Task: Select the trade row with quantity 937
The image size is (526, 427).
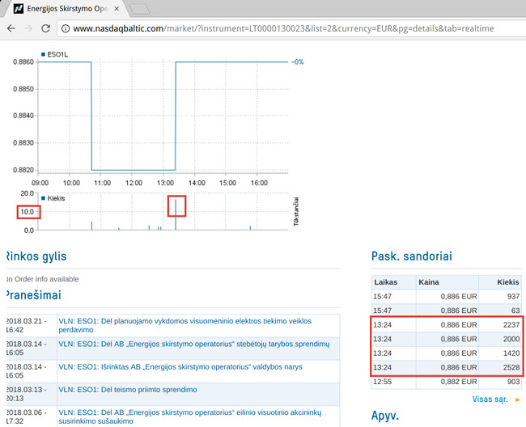Action: pos(446,296)
